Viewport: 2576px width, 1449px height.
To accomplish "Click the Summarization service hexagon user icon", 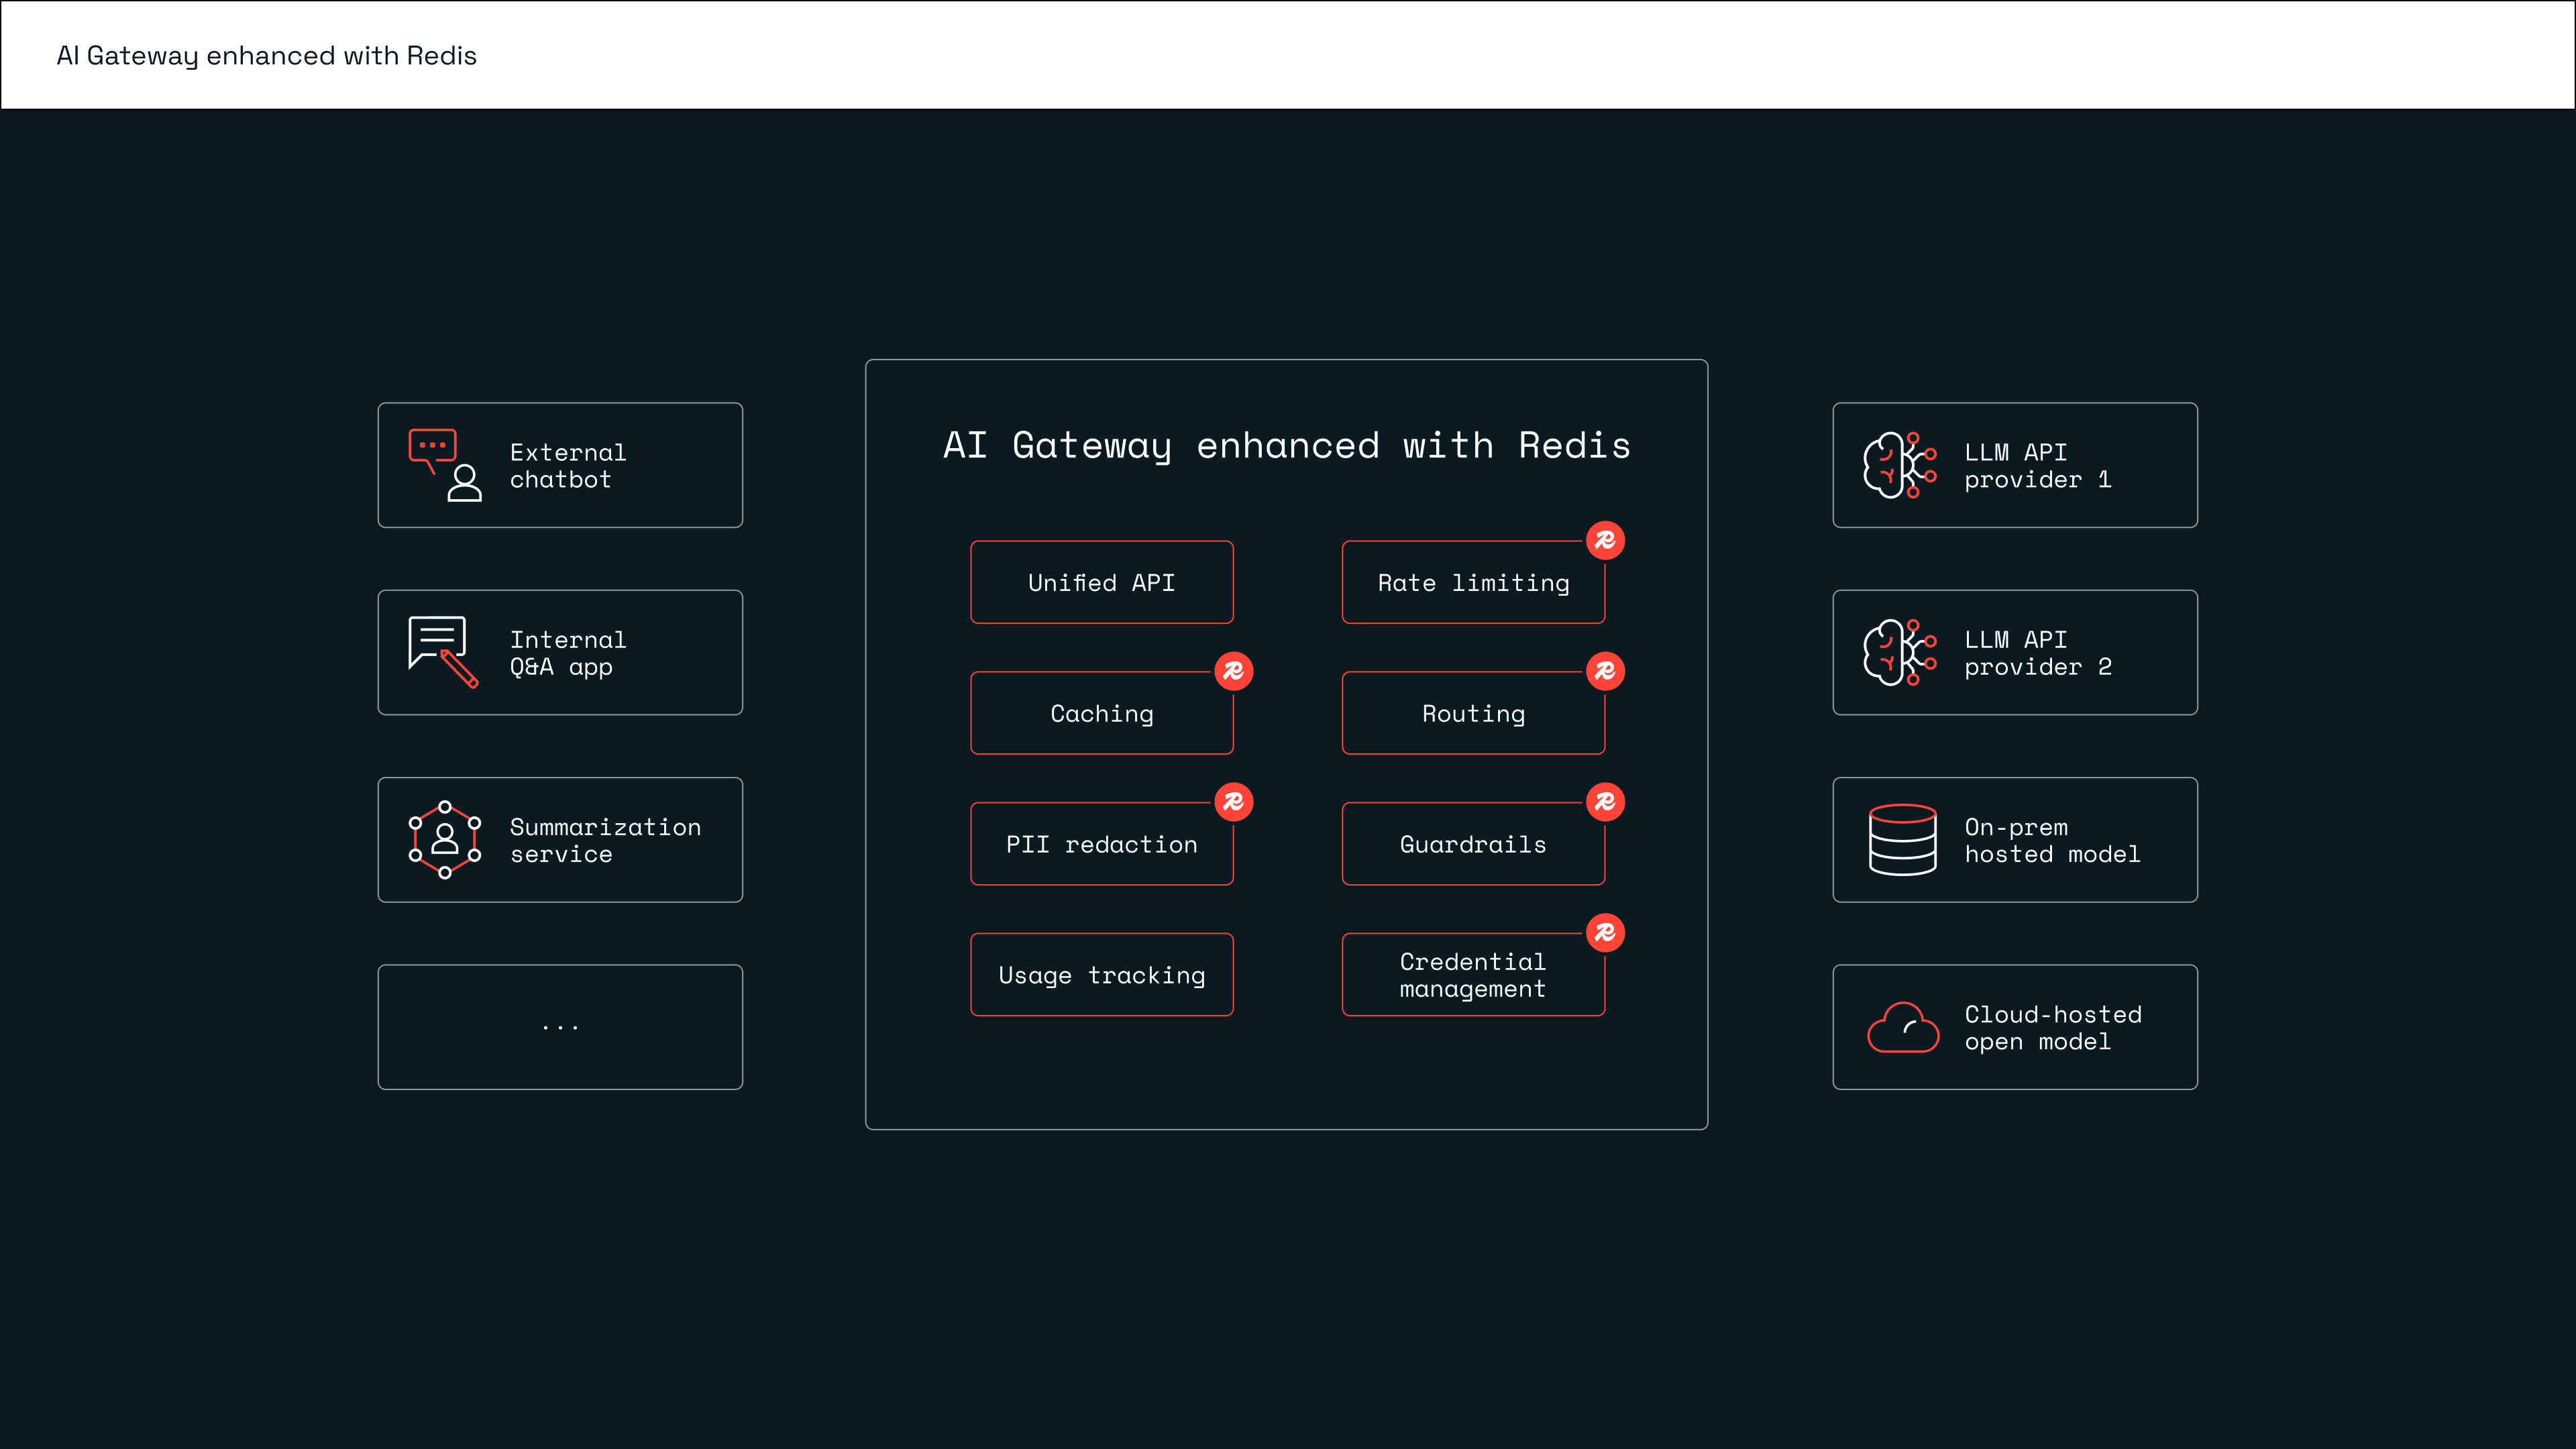I will tap(445, 840).
